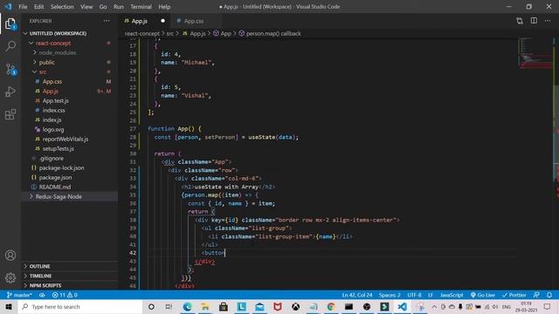The image size is (559, 314).
Task: Click Go Live in status bar
Action: 483,295
